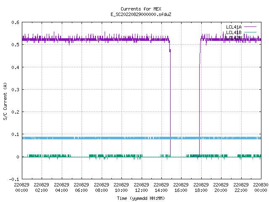Click the LCL41B legend label
The height and width of the screenshot is (202, 269).
tap(234, 32)
